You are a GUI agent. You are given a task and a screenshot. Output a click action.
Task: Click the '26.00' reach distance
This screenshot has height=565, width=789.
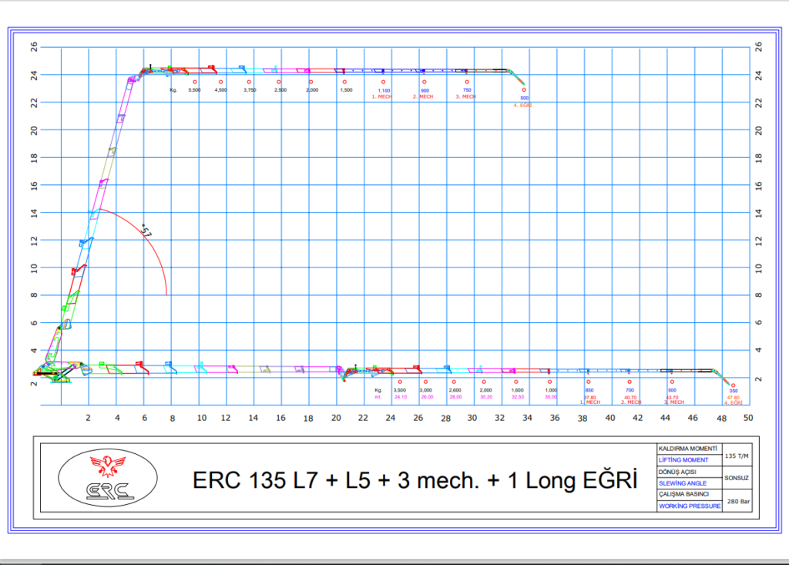click(x=427, y=397)
